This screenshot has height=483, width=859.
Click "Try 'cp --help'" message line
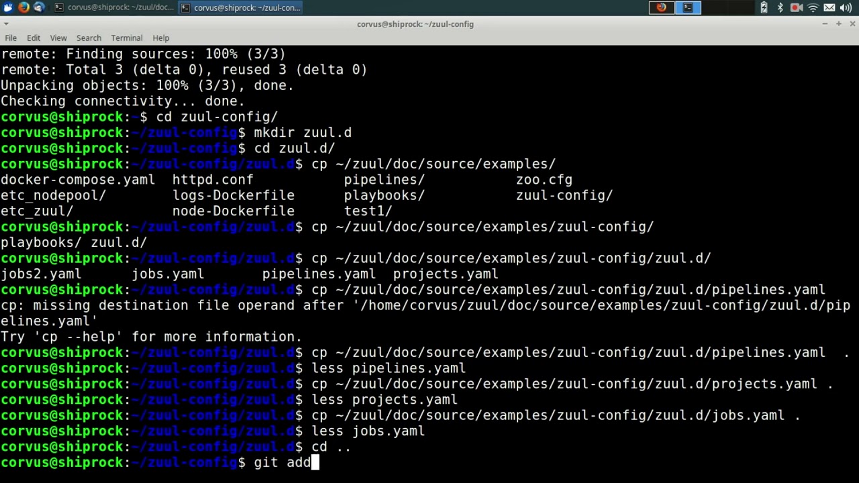click(x=152, y=337)
